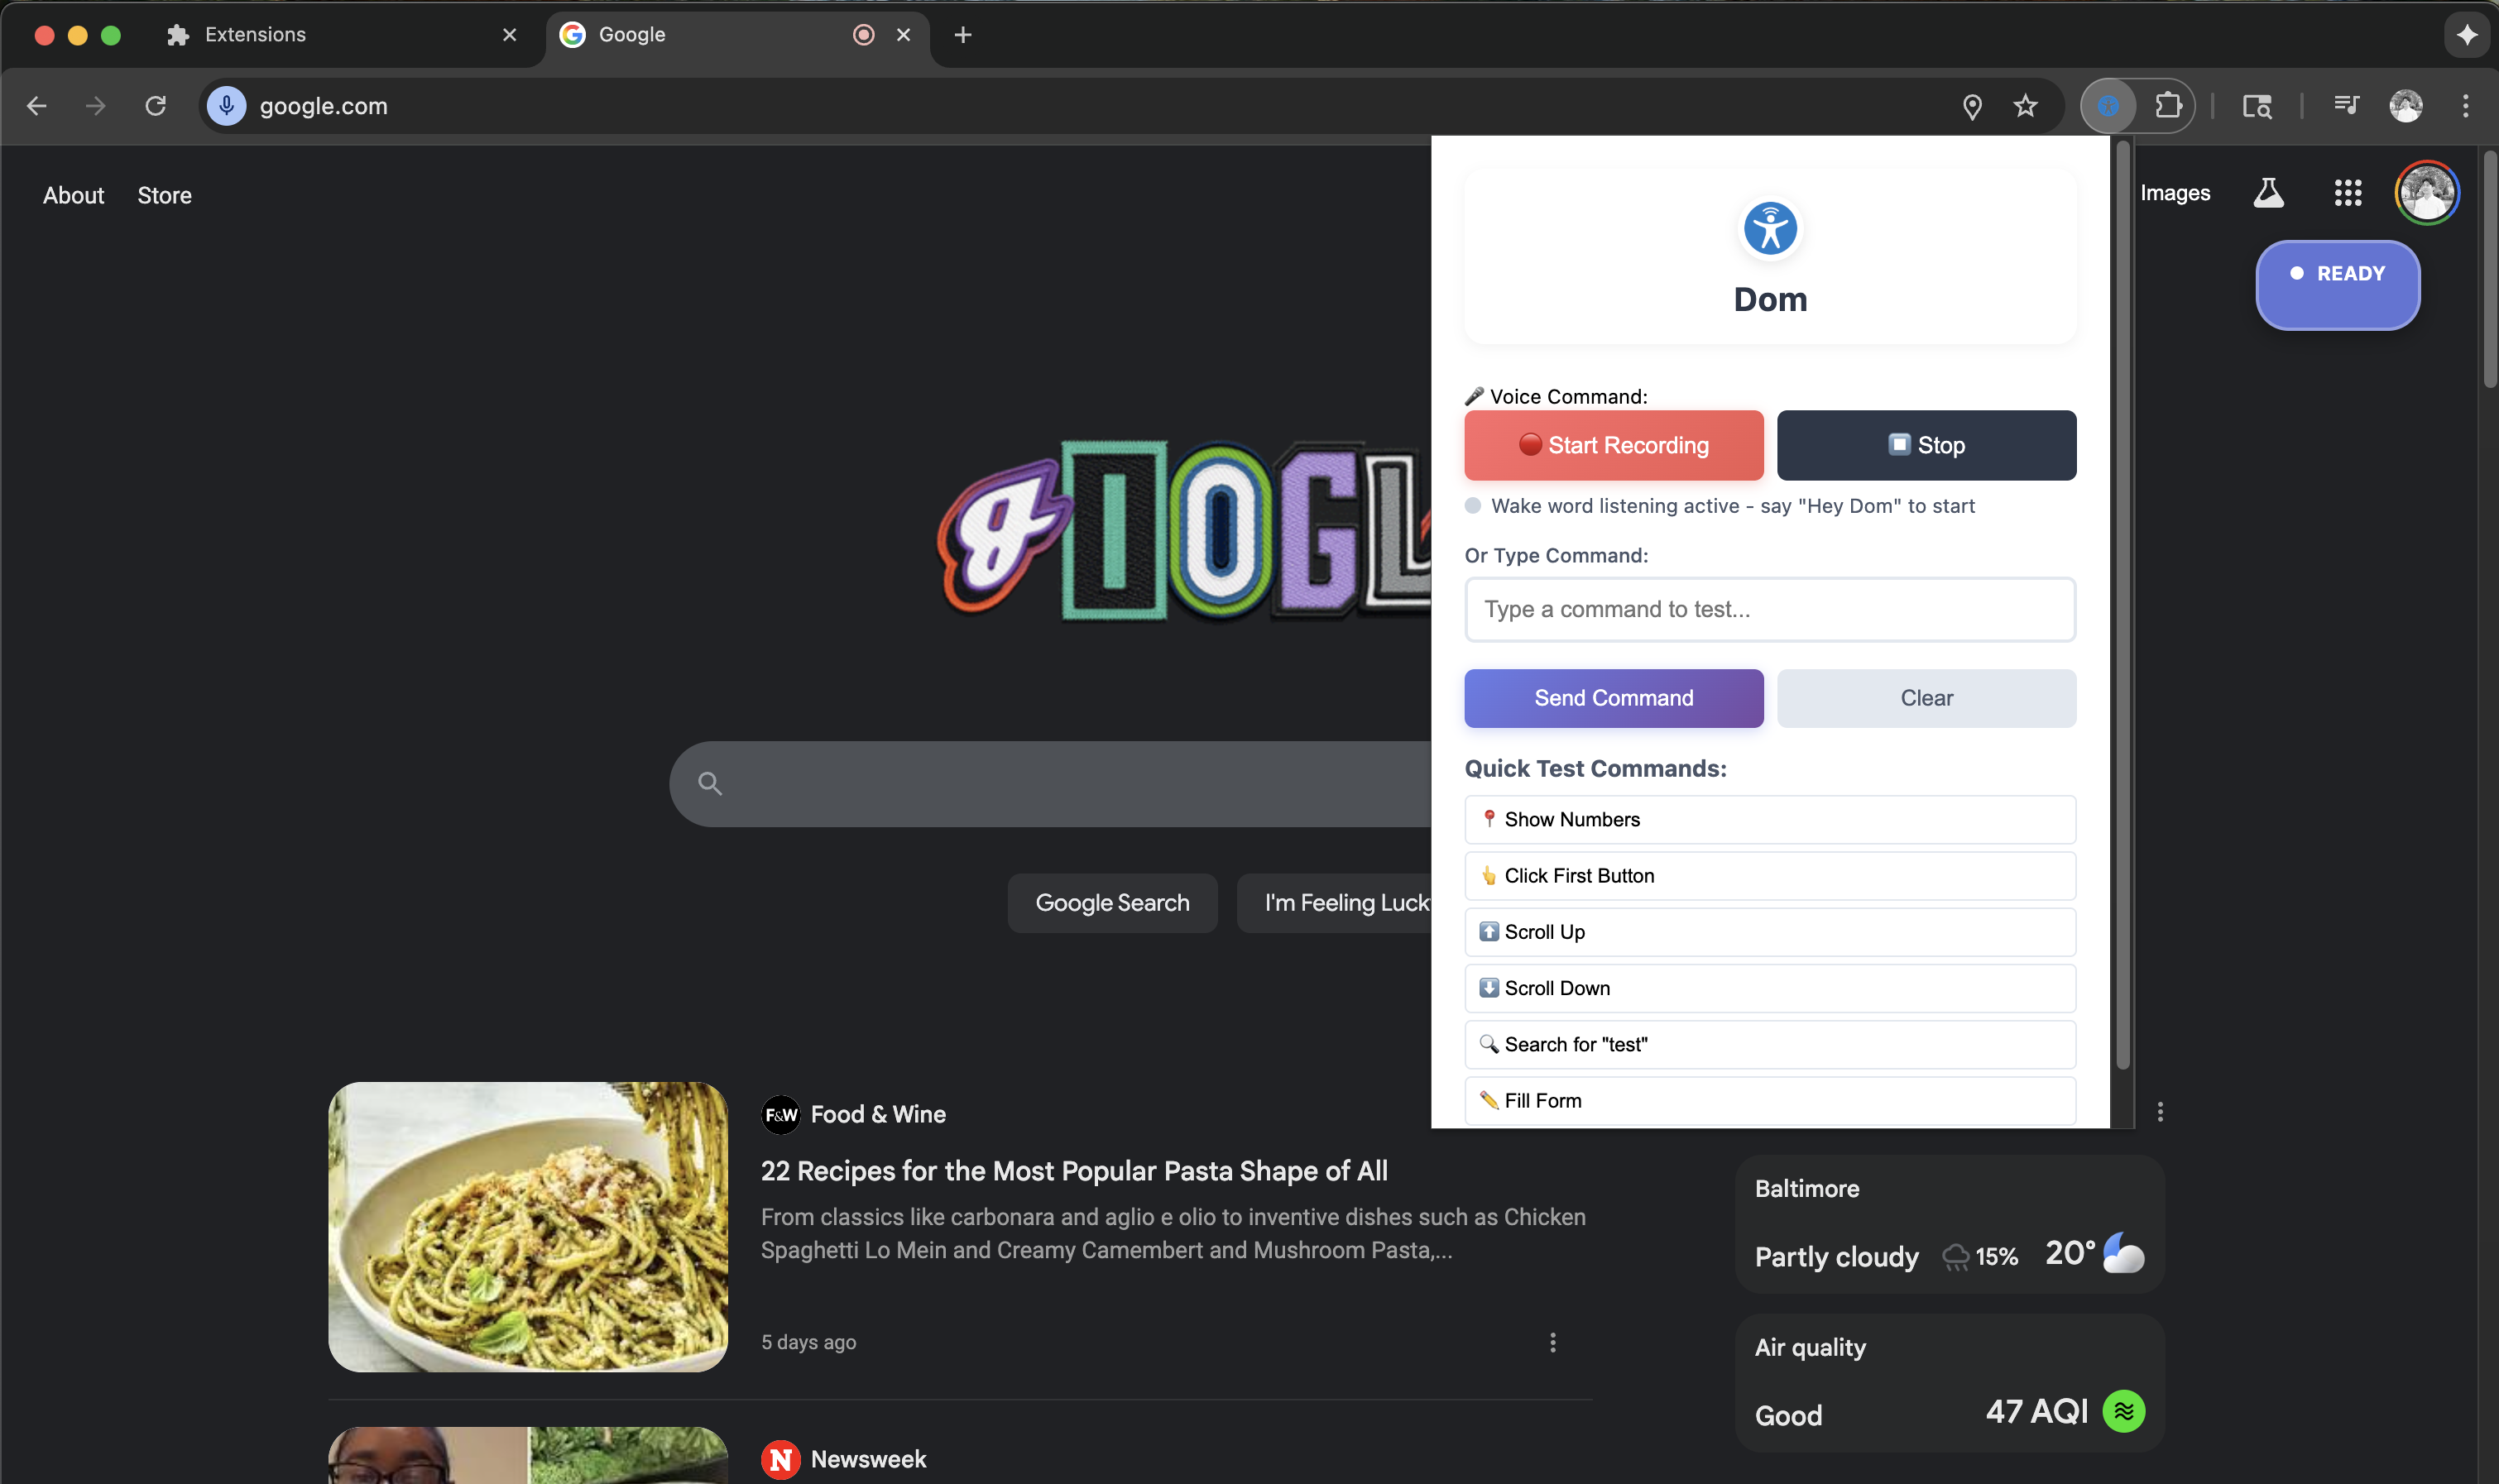Toggle the READY status badge
This screenshot has width=2499, height=1484.
pyautogui.click(x=2337, y=284)
